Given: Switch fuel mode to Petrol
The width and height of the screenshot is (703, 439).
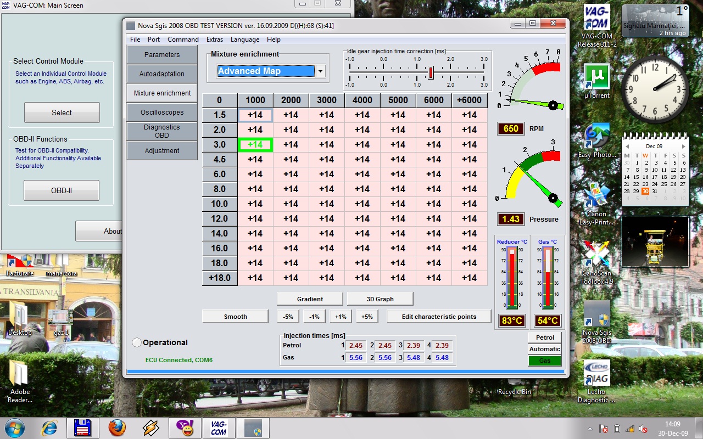Looking at the screenshot, I should click(545, 337).
